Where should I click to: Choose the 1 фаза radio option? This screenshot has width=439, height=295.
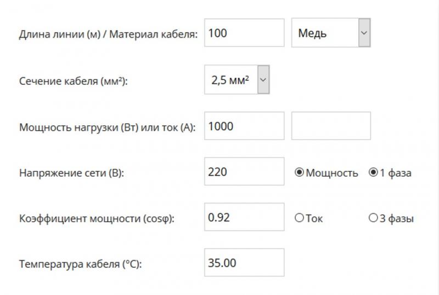click(x=374, y=173)
